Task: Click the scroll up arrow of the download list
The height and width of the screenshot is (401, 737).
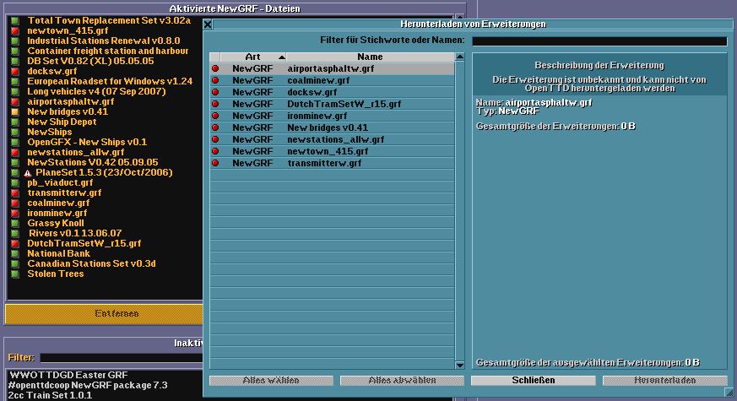Action: pos(459,58)
